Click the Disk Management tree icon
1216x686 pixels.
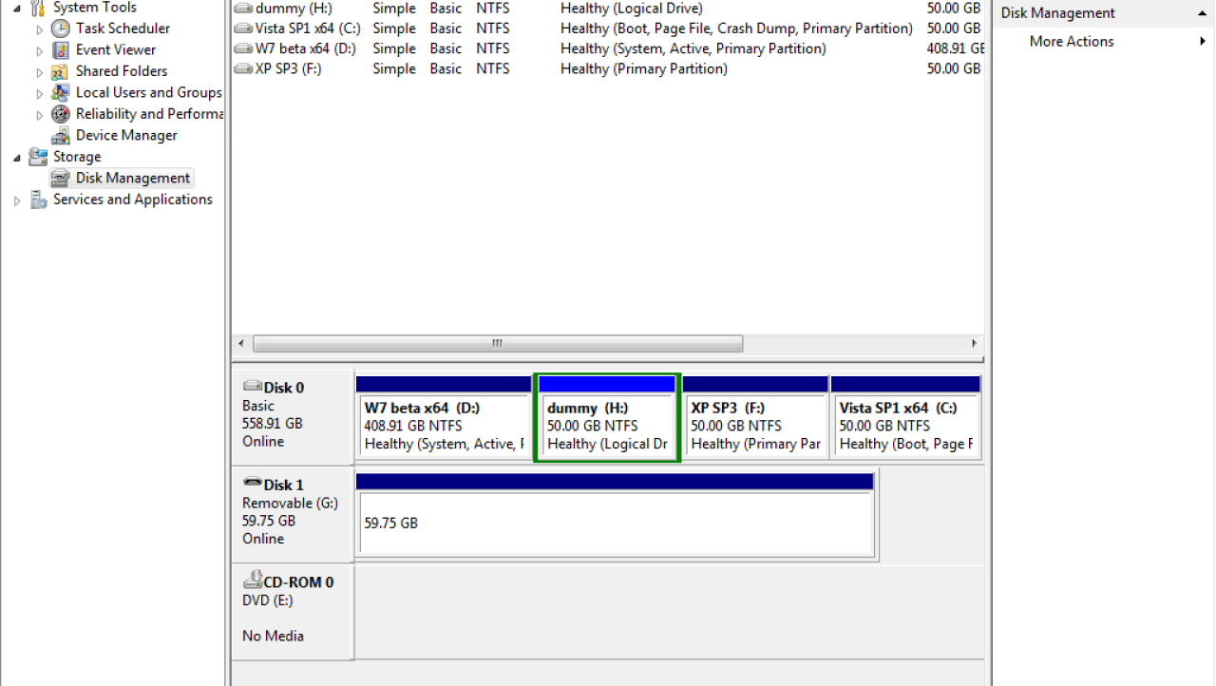[61, 178]
